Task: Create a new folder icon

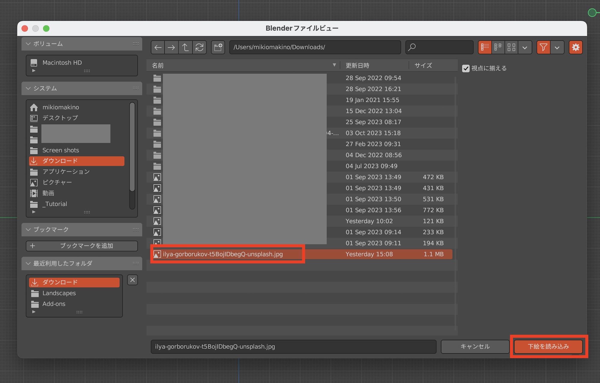Action: [x=218, y=47]
